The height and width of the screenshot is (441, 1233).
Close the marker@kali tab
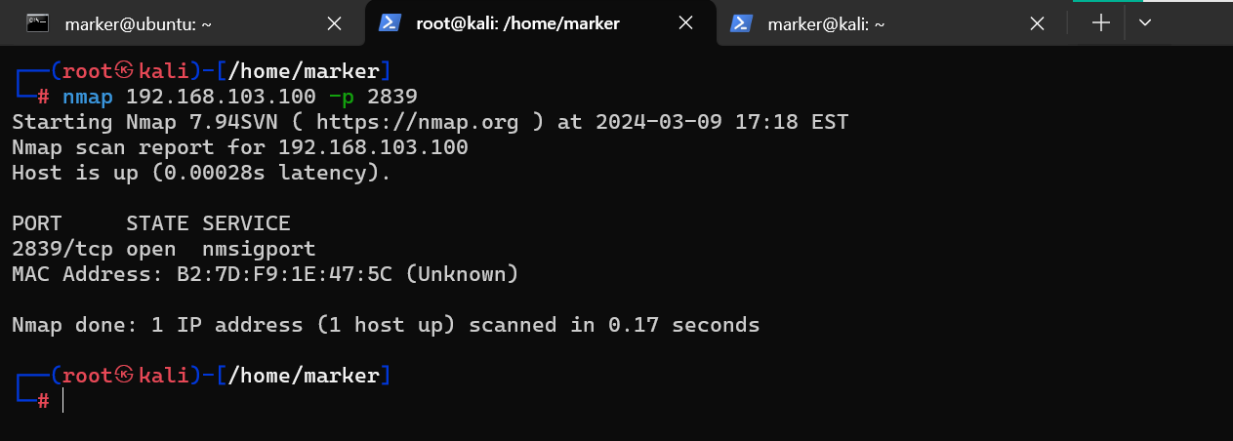click(1037, 23)
